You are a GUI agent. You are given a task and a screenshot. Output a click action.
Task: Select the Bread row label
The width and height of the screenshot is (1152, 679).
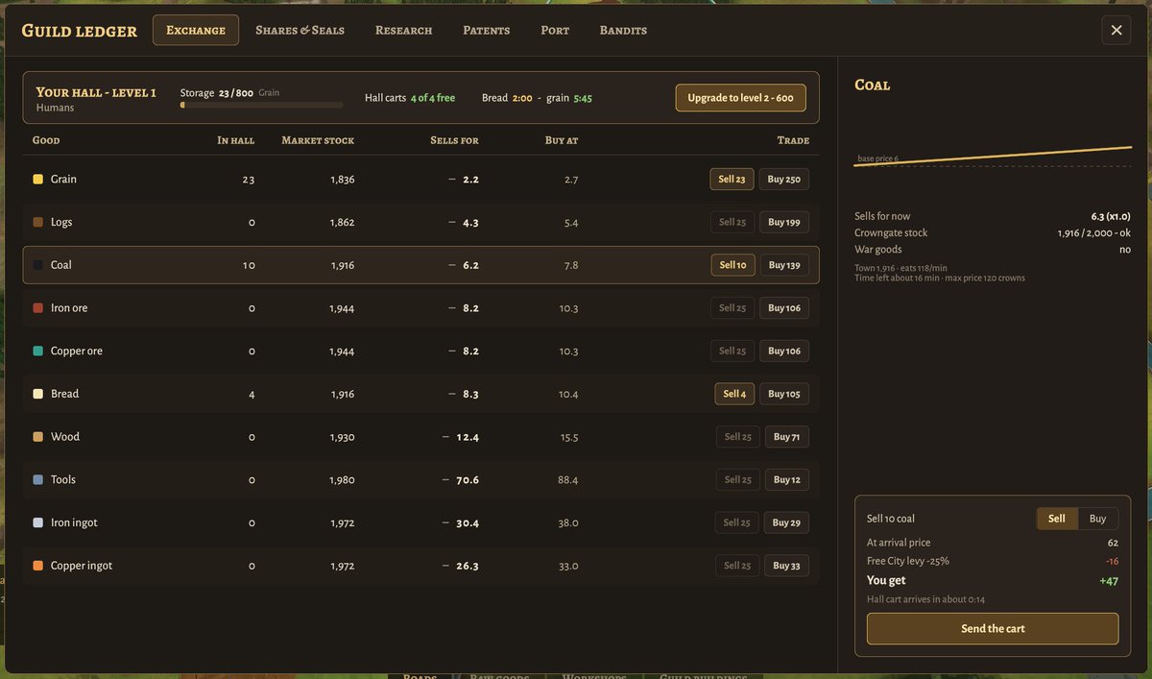point(64,394)
